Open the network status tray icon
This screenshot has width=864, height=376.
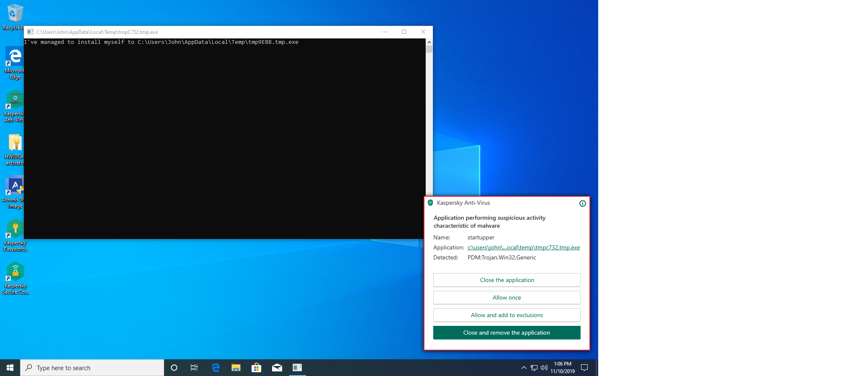pos(534,368)
